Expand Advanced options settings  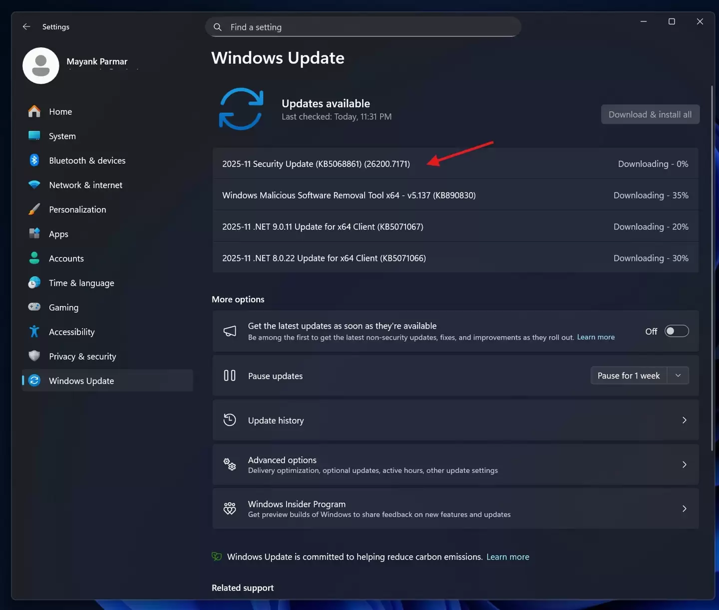pos(684,464)
